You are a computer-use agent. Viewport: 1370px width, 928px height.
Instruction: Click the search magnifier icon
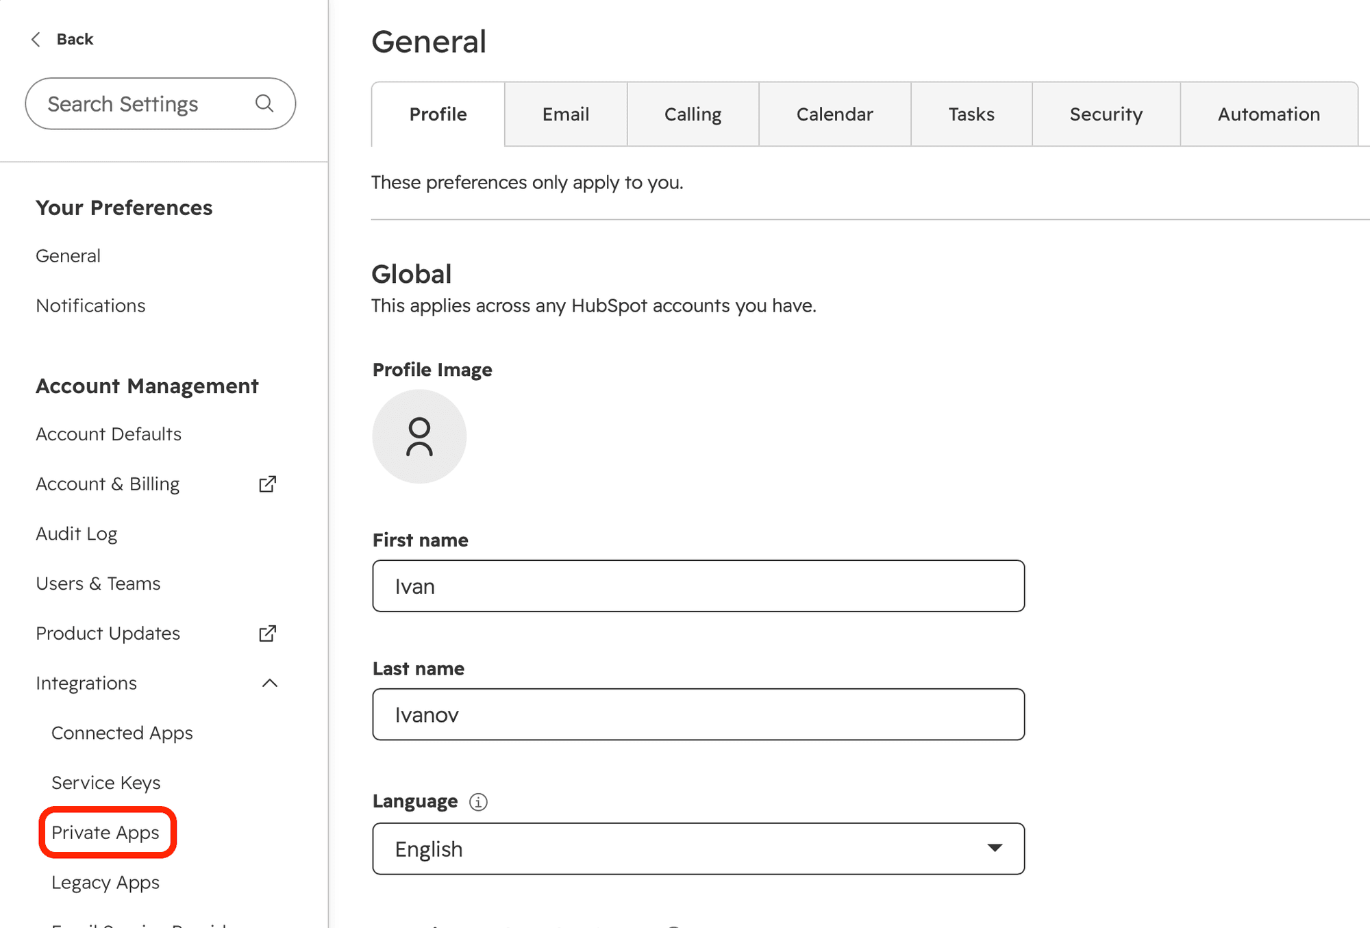coord(264,103)
